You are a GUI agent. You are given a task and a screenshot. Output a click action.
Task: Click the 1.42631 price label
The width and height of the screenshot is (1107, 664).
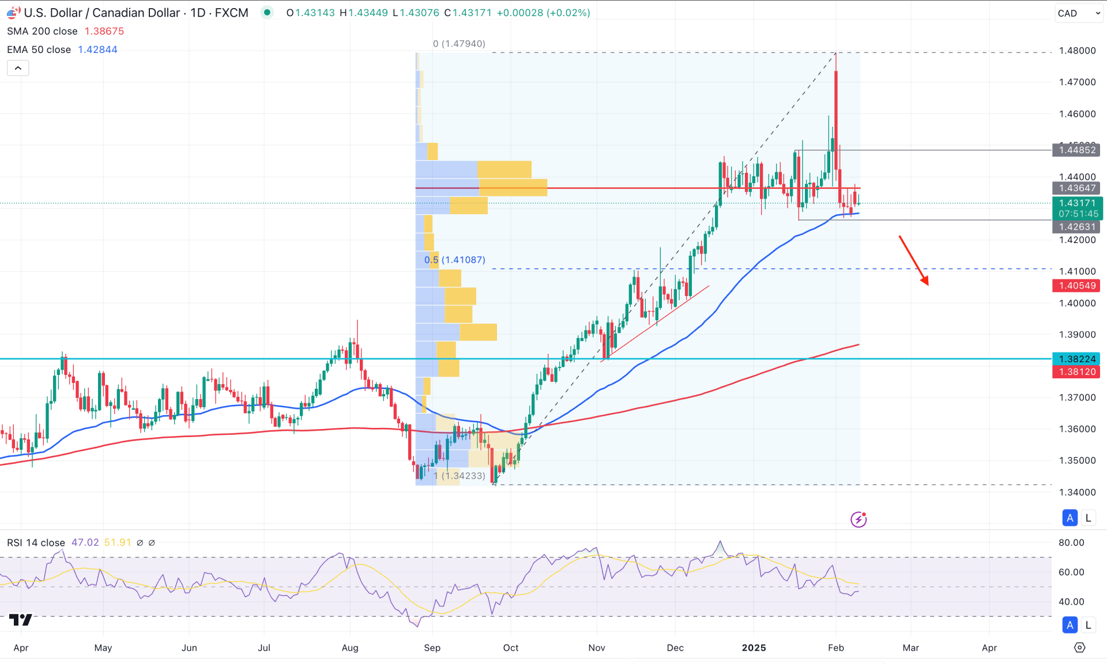(1077, 227)
